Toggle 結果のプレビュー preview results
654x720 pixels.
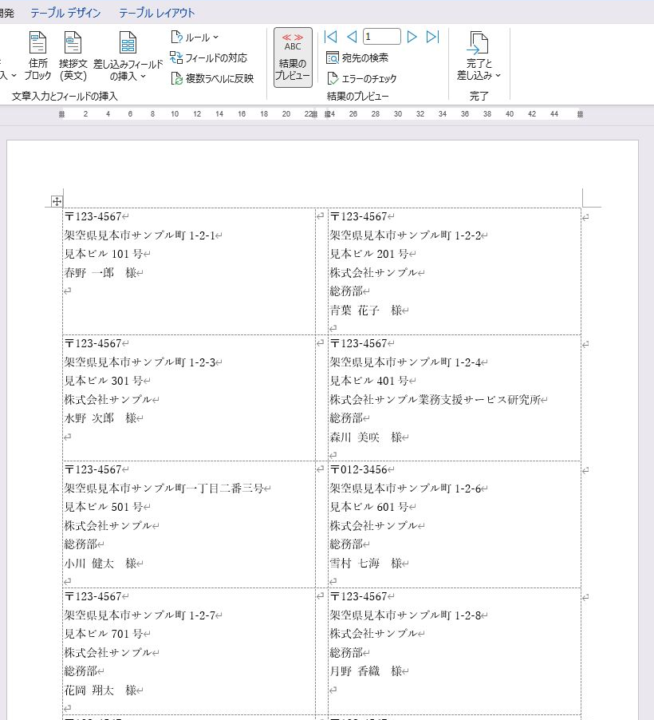293,57
